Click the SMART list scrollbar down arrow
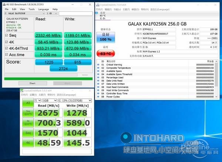Viewport: 222px width, 162px height. click(x=216, y=96)
